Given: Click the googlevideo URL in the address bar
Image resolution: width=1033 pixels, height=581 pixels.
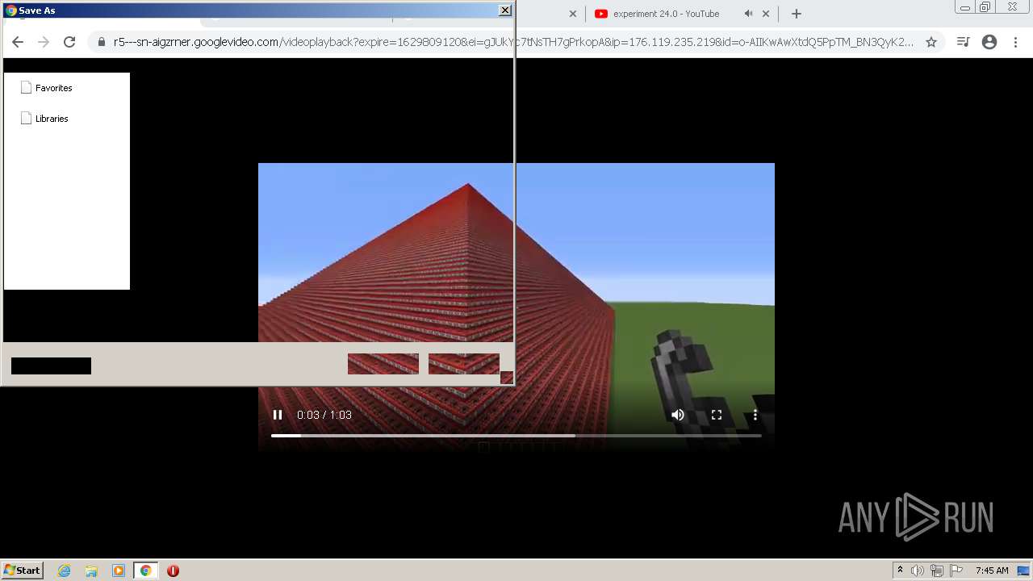Looking at the screenshot, I should 513,42.
